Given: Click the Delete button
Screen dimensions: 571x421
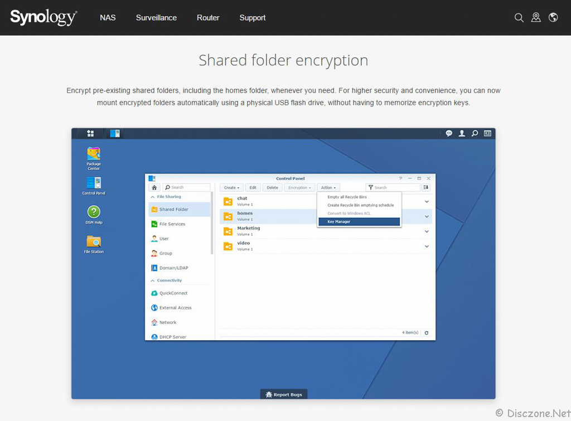Looking at the screenshot, I should tap(272, 187).
